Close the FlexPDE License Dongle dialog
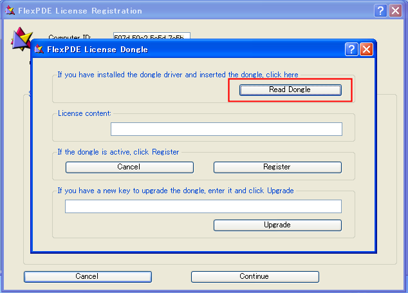The height and width of the screenshot is (293, 408). point(366,50)
